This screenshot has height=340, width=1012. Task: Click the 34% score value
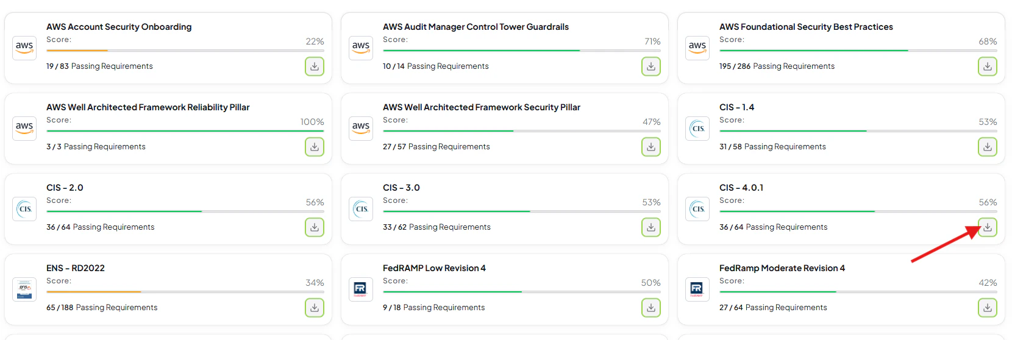(x=315, y=283)
